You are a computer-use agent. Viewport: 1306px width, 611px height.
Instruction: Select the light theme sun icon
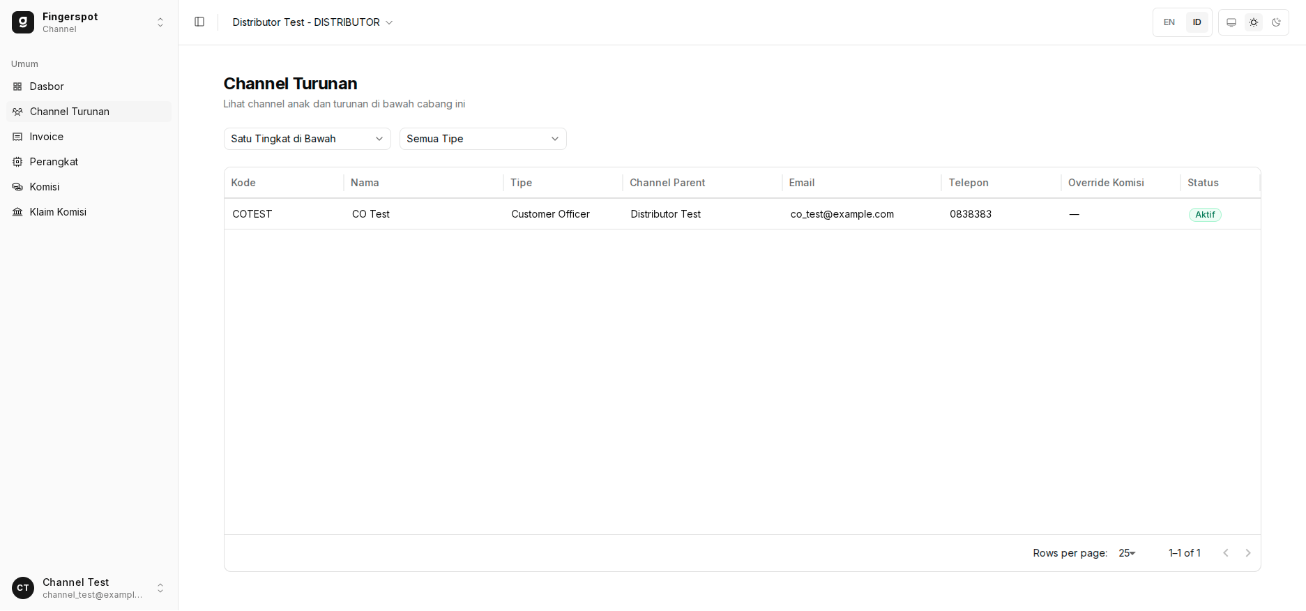(x=1254, y=22)
